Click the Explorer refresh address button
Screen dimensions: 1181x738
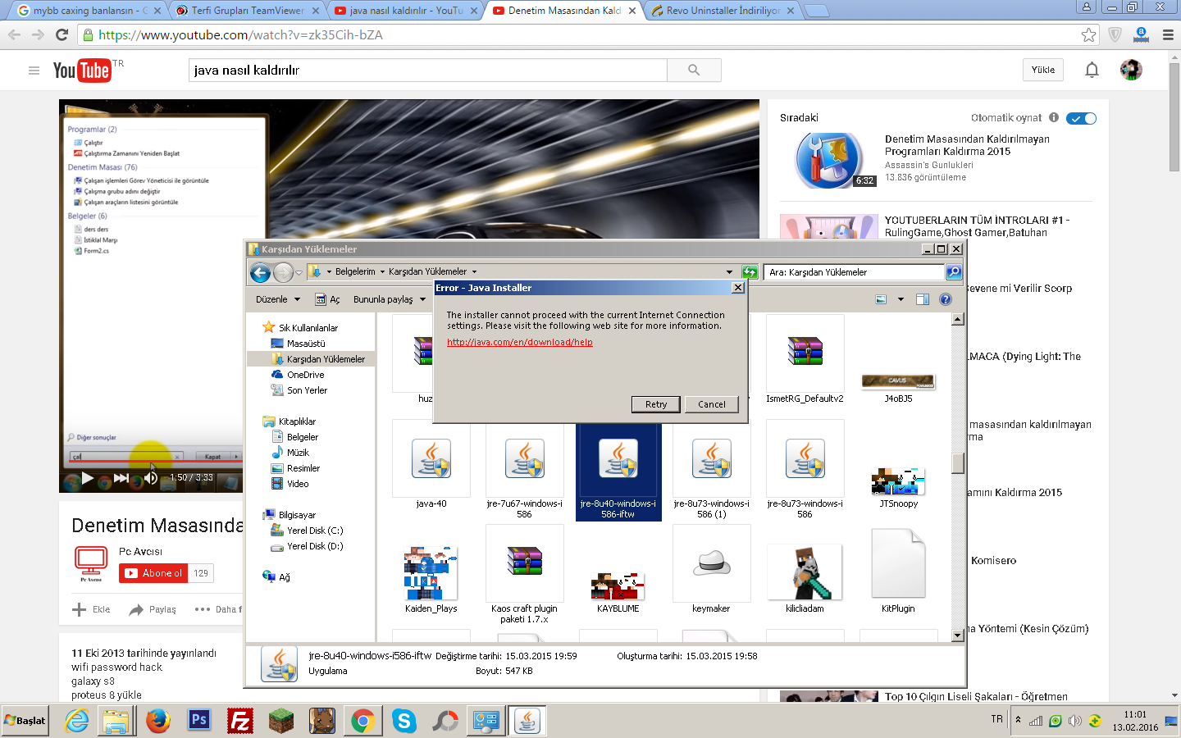(x=750, y=272)
